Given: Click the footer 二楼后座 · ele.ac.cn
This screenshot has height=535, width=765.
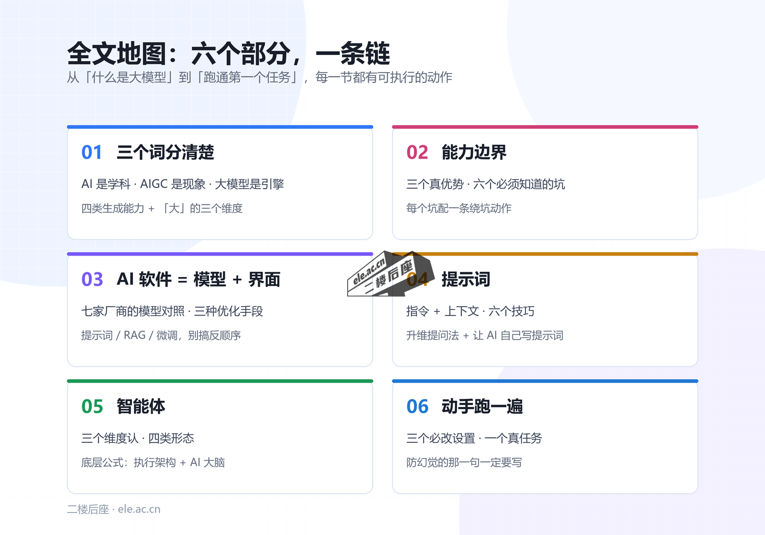Looking at the screenshot, I should pos(114,509).
